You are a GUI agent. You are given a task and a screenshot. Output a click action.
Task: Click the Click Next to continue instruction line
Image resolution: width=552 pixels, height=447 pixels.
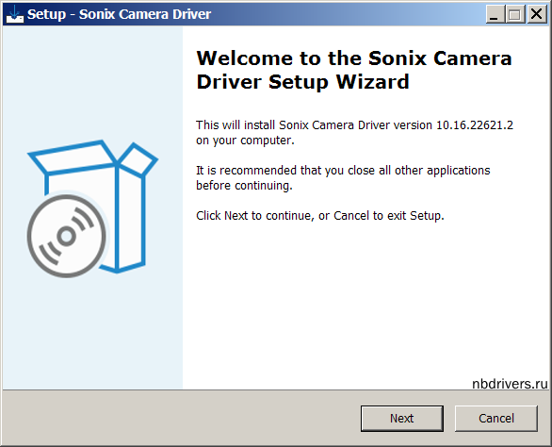point(320,215)
